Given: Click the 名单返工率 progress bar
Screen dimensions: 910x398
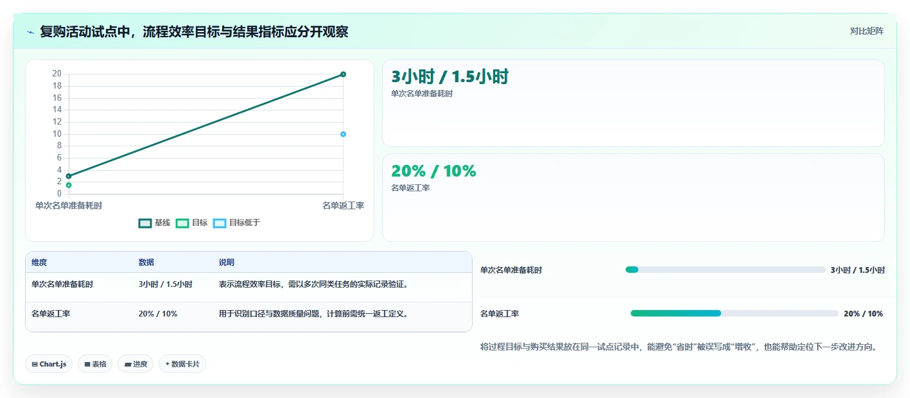Looking at the screenshot, I should 735,313.
